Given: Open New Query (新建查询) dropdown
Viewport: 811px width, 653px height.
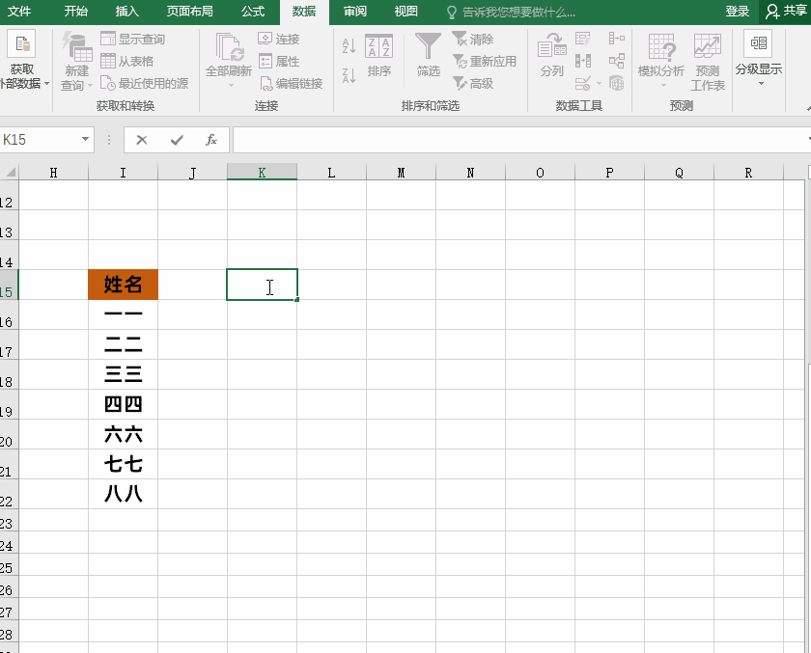Looking at the screenshot, I should coord(76,62).
